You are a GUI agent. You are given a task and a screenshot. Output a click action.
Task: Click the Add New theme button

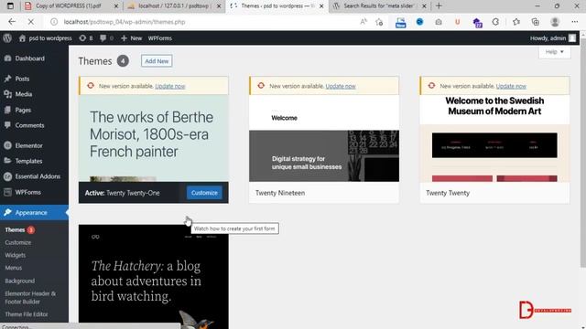tap(157, 61)
